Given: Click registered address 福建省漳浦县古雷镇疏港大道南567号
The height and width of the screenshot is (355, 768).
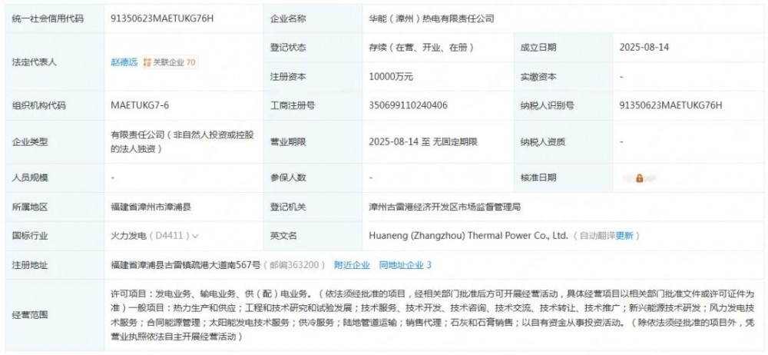Looking at the screenshot, I should (x=186, y=265).
